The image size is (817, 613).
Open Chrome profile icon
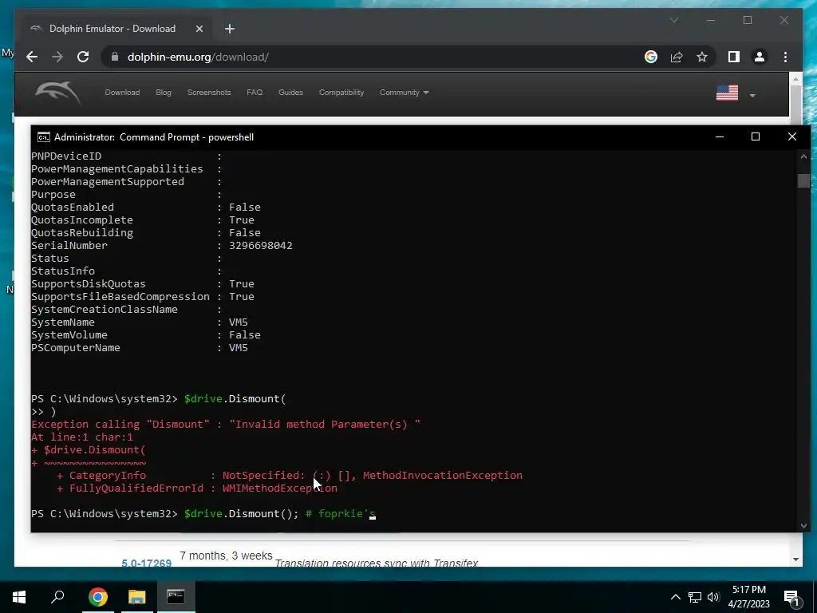pyautogui.click(x=760, y=57)
